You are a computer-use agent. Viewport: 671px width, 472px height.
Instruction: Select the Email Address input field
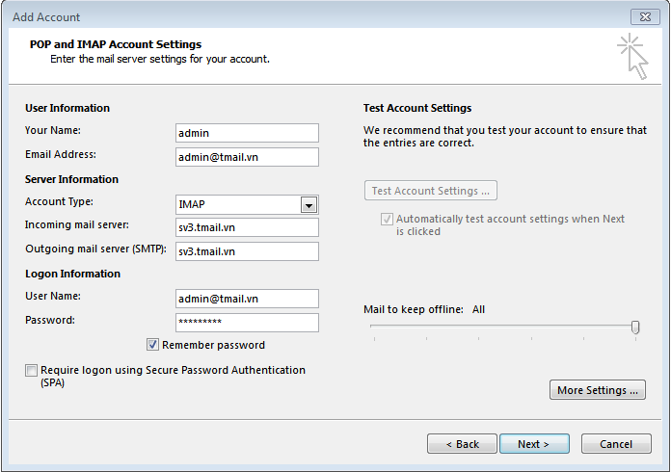pyautogui.click(x=247, y=157)
